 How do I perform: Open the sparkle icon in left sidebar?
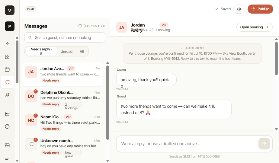click(x=7, y=43)
